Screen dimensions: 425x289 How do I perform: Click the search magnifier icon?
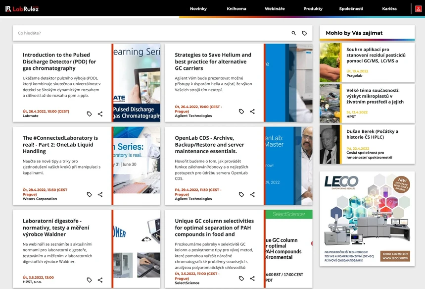pos(293,33)
